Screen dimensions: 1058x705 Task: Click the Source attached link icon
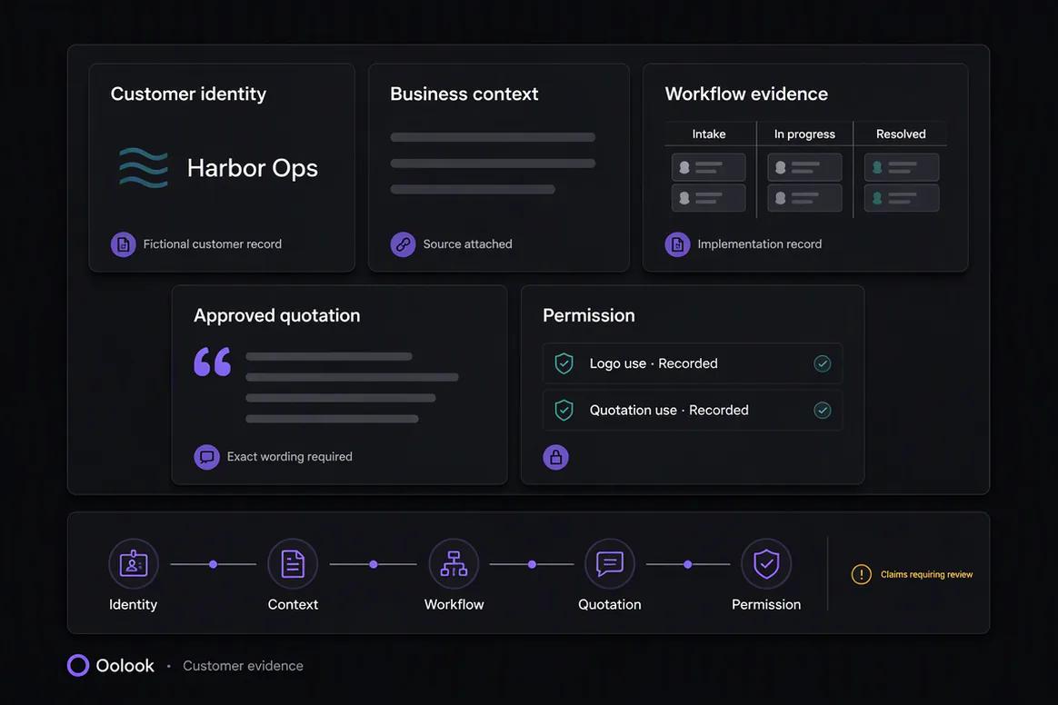[x=403, y=244]
